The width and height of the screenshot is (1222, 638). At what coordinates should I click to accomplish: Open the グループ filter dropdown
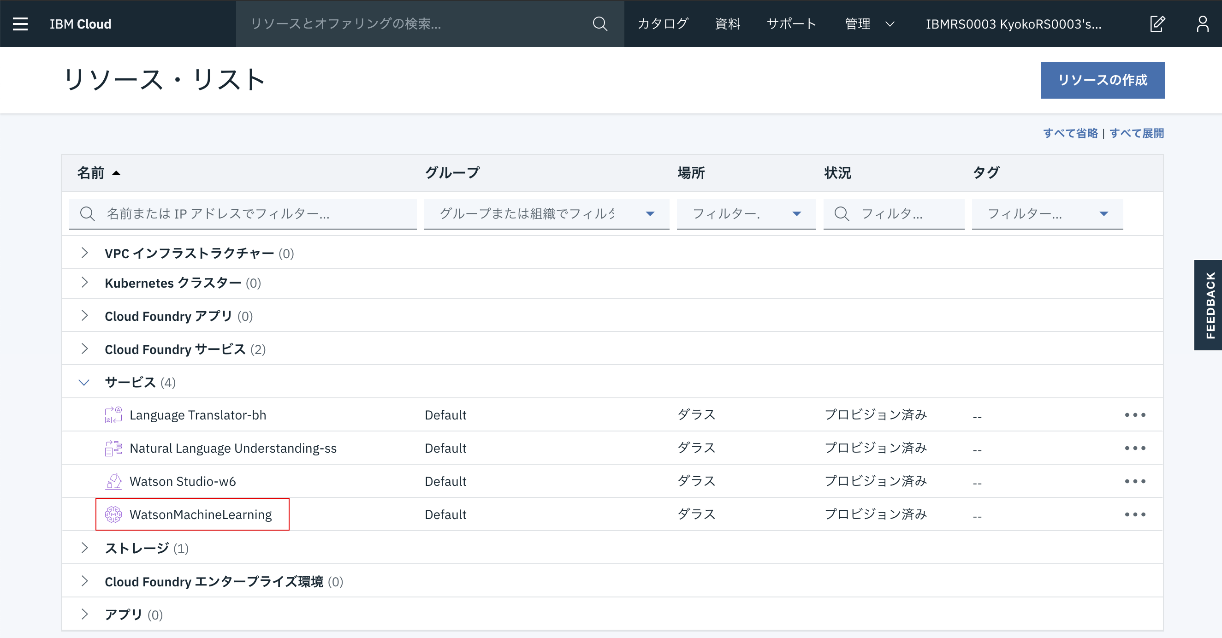[x=546, y=214]
